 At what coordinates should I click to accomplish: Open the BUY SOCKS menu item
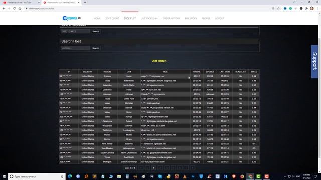[191, 18]
